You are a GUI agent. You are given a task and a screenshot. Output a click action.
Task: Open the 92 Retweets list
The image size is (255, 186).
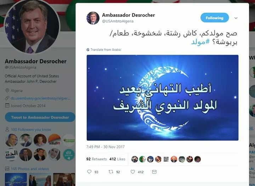[x=96, y=159]
